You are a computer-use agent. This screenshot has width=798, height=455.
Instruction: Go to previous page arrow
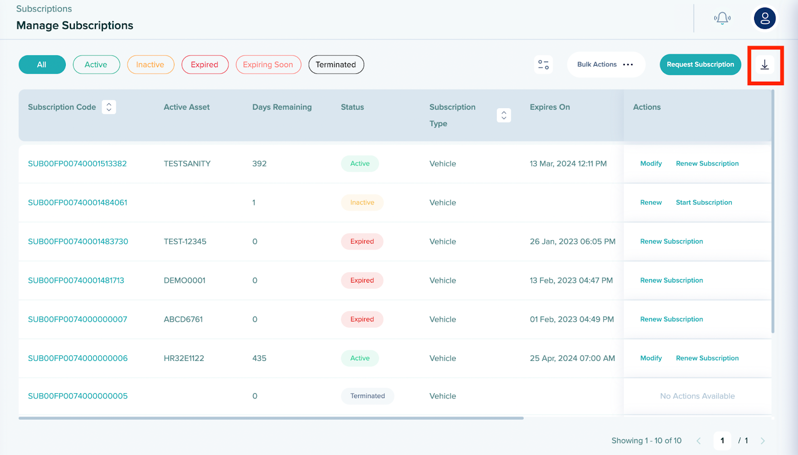[x=699, y=441]
